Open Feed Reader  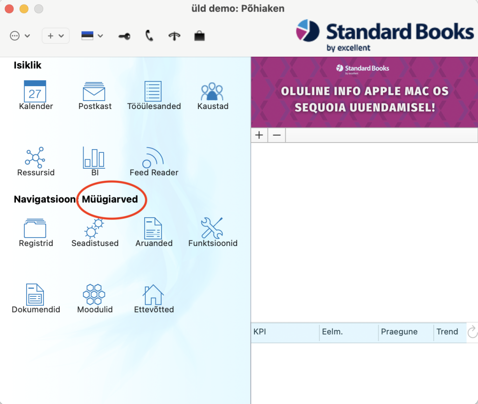coord(154,157)
